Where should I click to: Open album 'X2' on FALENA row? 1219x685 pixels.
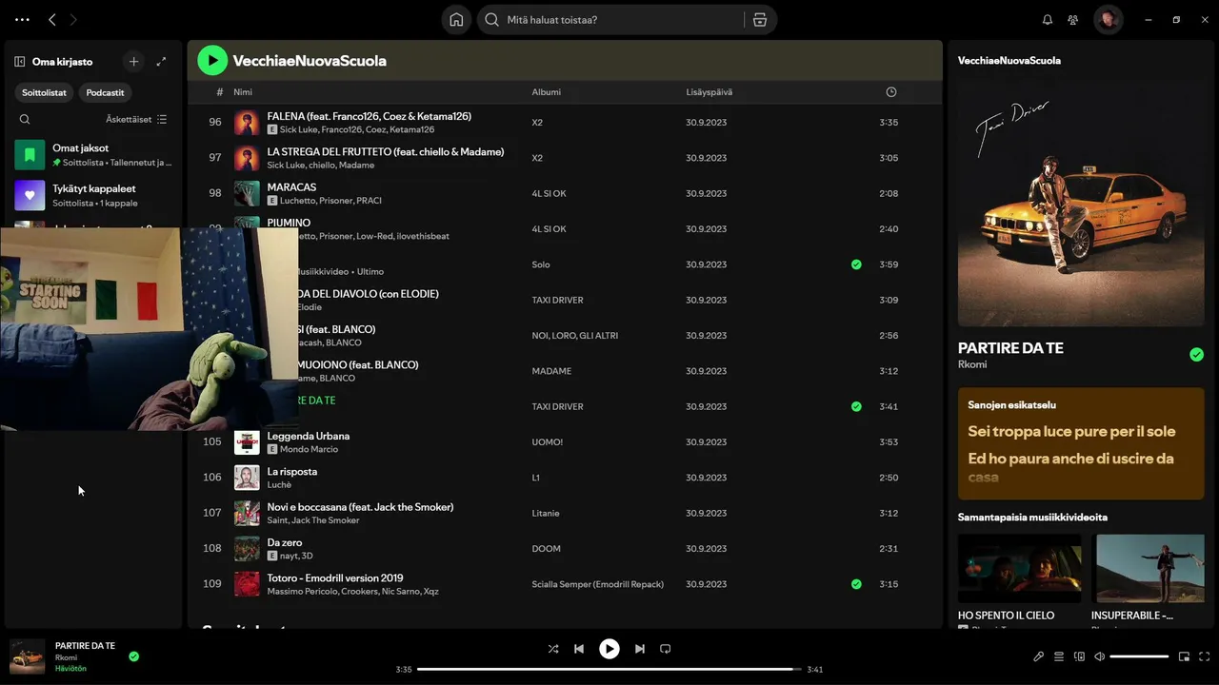click(x=537, y=123)
